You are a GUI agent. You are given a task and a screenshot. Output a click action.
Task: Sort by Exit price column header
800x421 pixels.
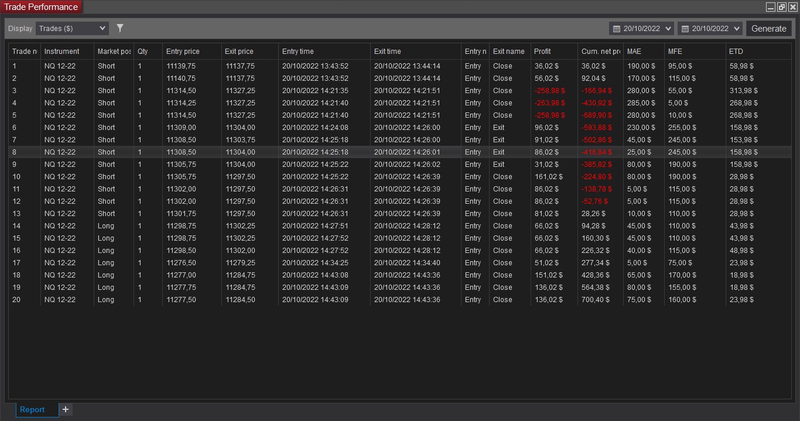point(250,52)
